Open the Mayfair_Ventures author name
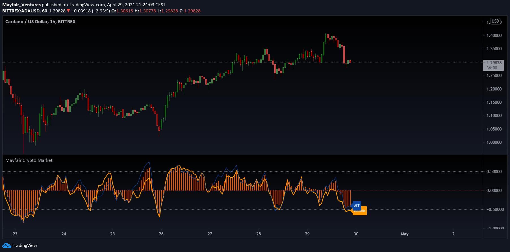Image resolution: width=510 pixels, height=252 pixels. 21,5
